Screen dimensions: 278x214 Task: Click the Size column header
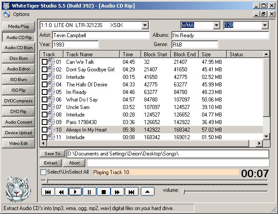pos(213,54)
